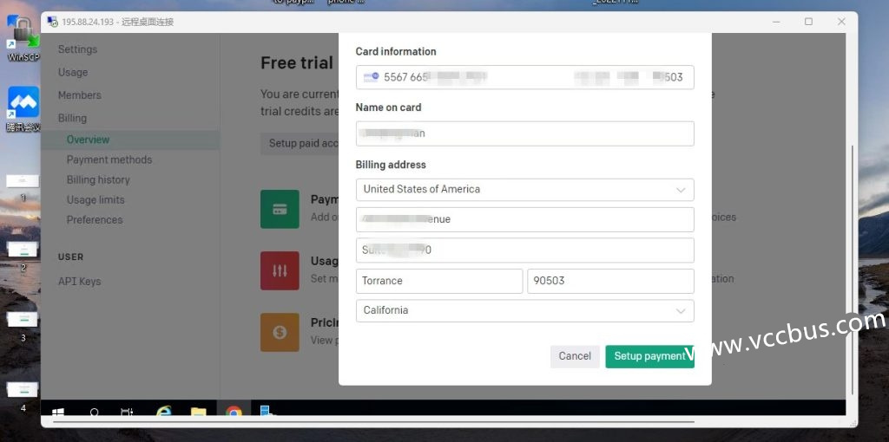Click the orange pricing dollar icon
The width and height of the screenshot is (889, 442).
tap(280, 332)
